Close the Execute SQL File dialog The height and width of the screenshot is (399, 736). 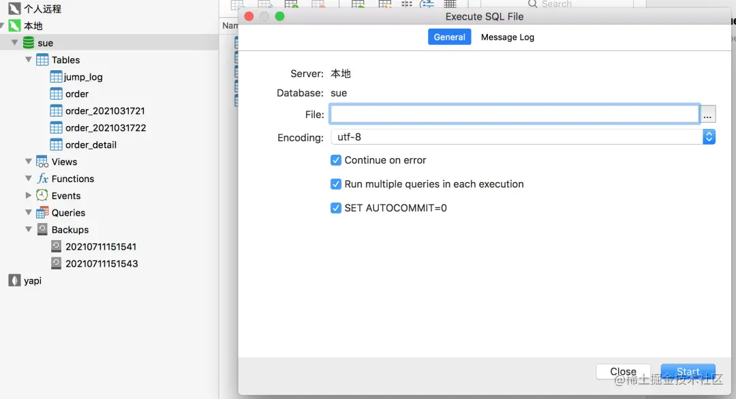coord(249,16)
